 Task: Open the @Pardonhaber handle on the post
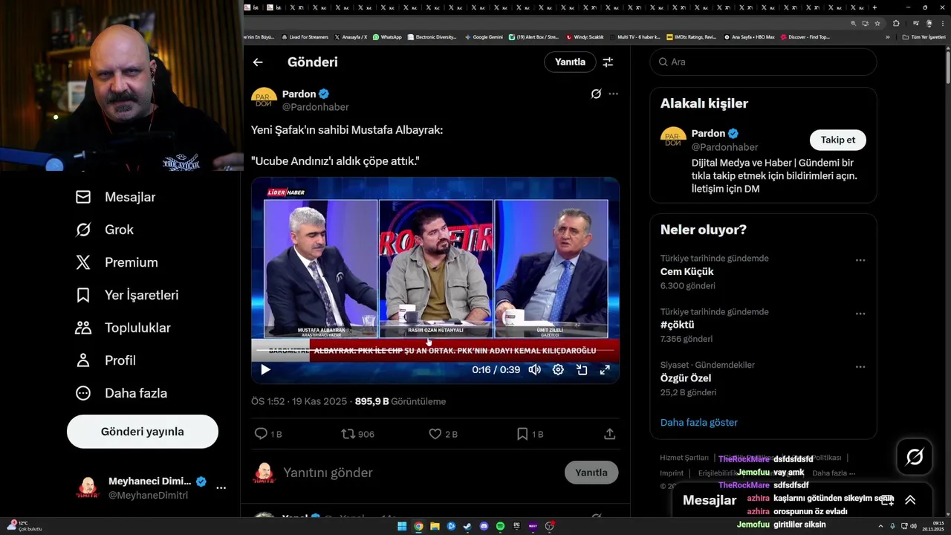point(316,107)
